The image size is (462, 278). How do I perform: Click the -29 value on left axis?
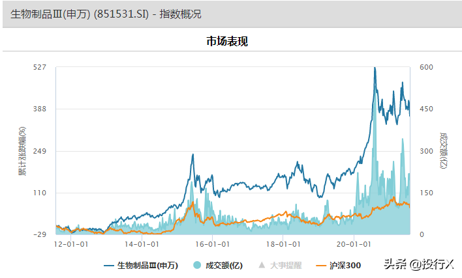click(40, 234)
